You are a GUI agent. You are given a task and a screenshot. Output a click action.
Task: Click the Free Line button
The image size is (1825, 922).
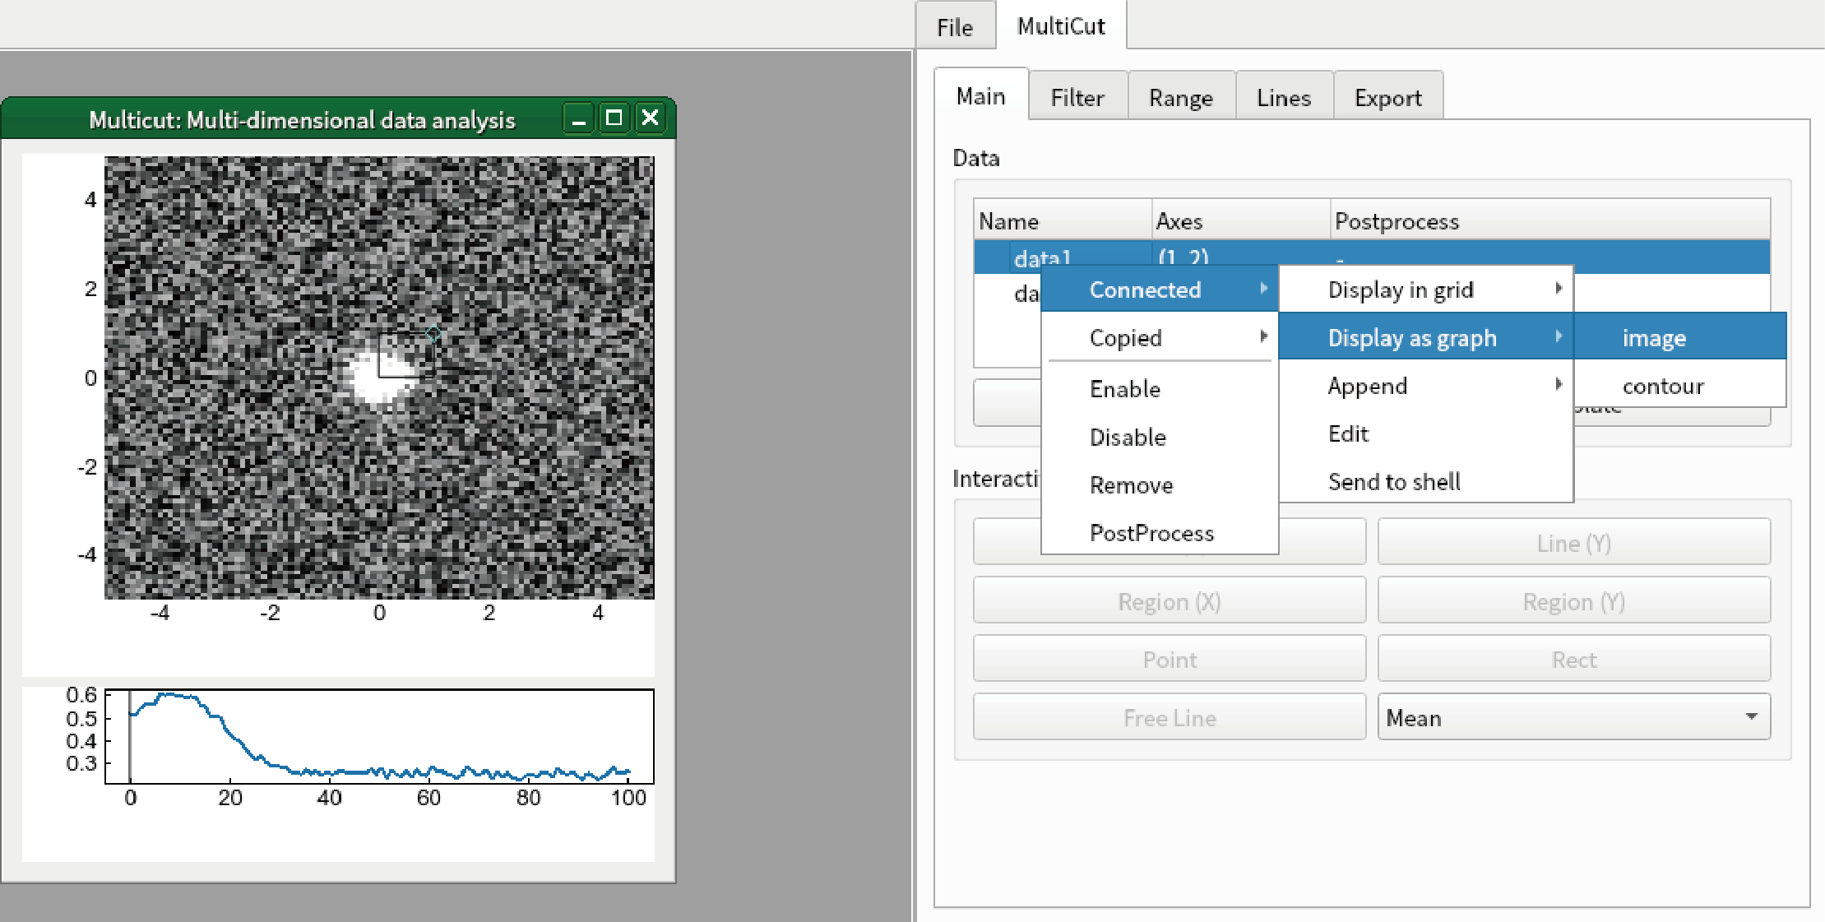coord(1169,718)
